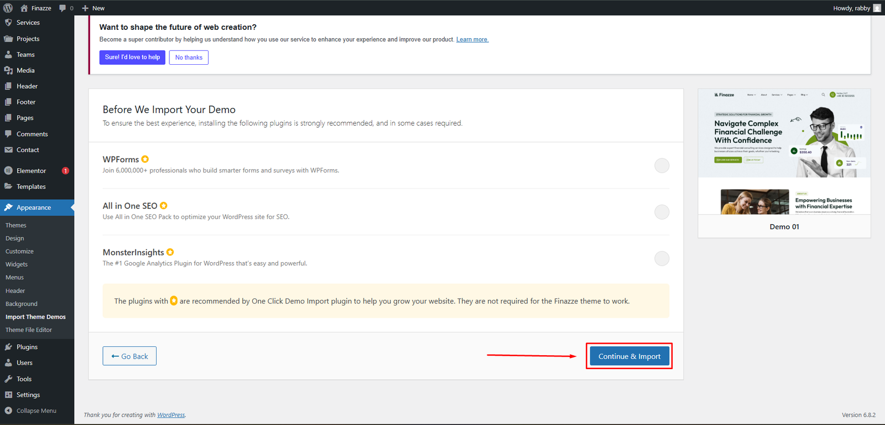Select Customize under Appearance
This screenshot has width=885, height=425.
coord(19,251)
